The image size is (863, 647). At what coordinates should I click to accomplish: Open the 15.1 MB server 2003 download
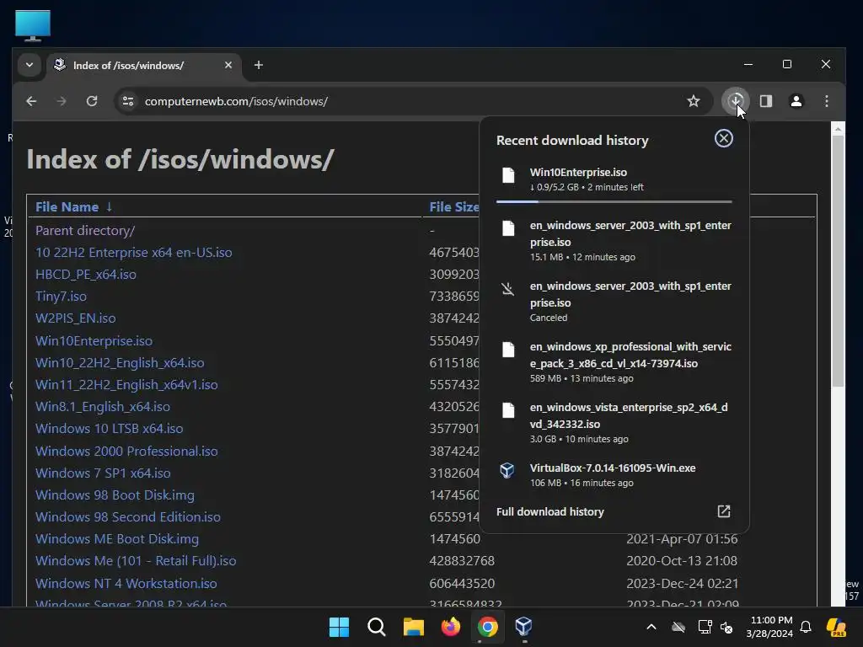point(614,240)
